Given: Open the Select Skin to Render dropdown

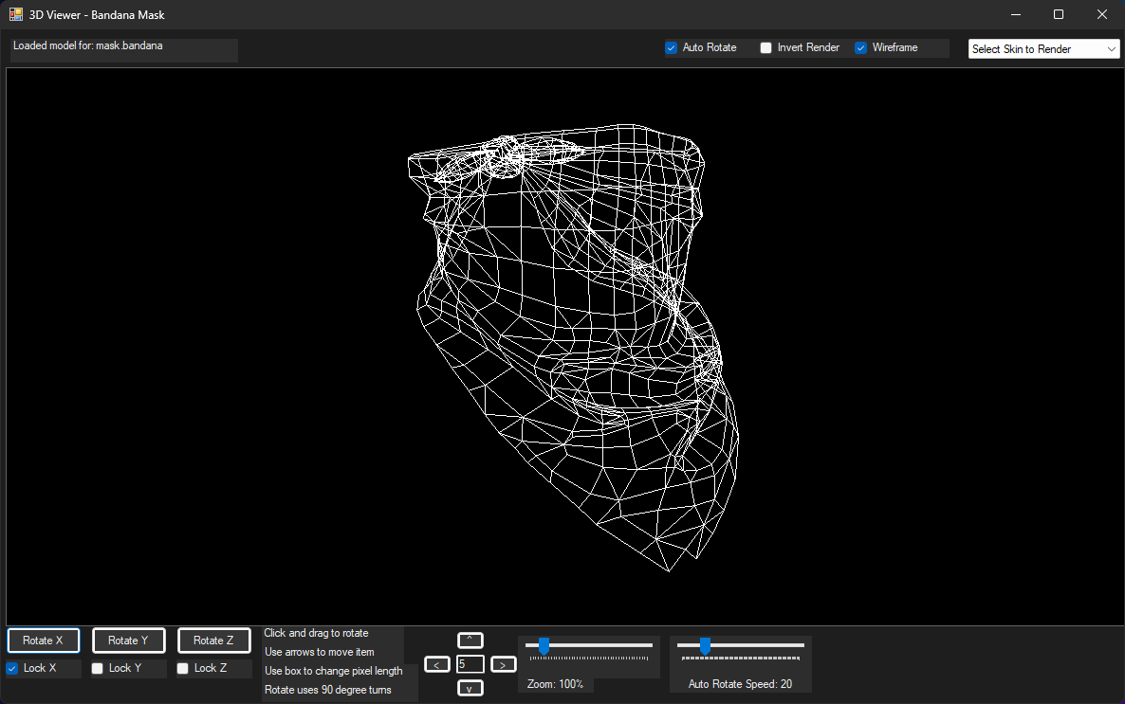Looking at the screenshot, I should tap(1043, 48).
